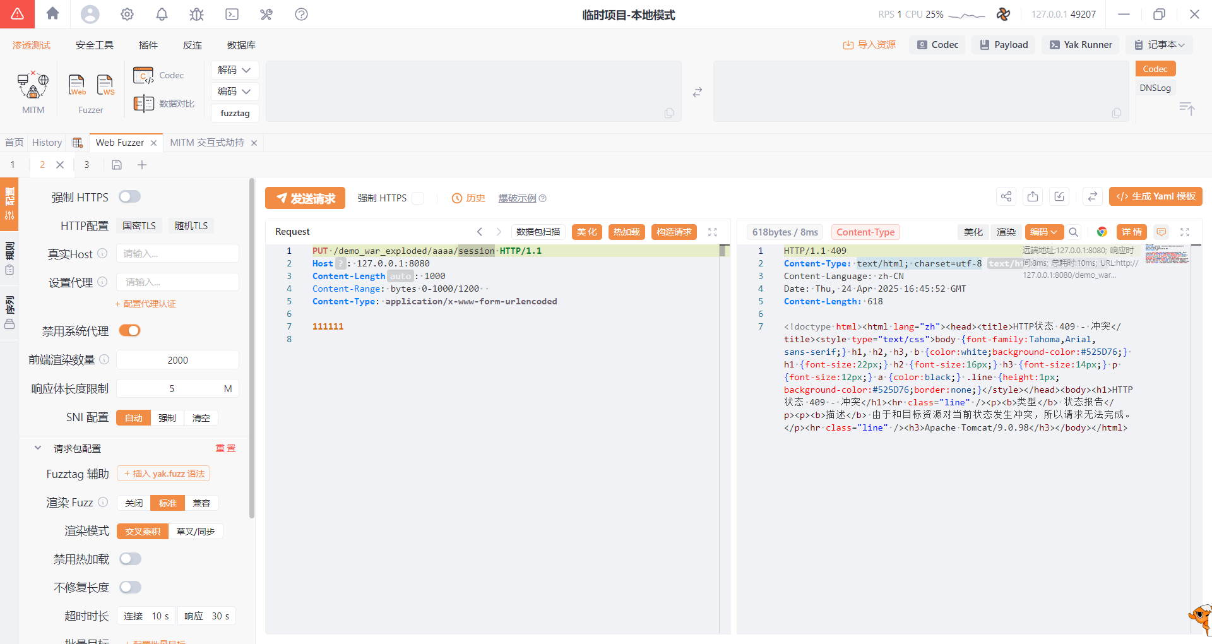This screenshot has width=1212, height=644.
Task: Click the 发送请求 button
Action: (x=305, y=198)
